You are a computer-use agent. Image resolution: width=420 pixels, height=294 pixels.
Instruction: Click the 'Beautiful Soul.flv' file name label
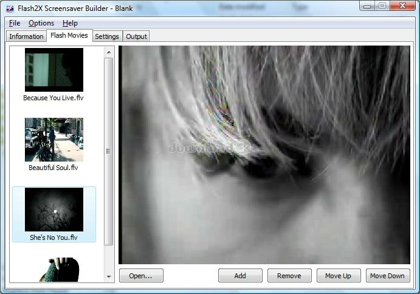click(53, 168)
